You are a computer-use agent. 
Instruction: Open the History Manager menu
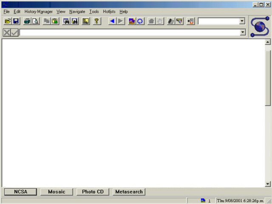[x=39, y=11]
